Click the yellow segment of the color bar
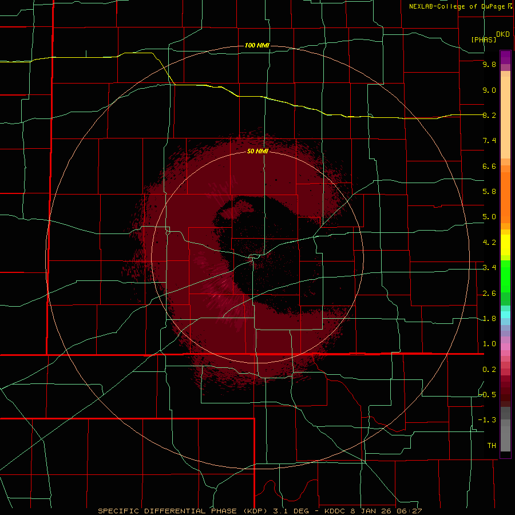 (x=505, y=245)
